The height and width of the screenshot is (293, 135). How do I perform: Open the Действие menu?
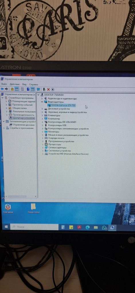pyautogui.click(x=15, y=84)
